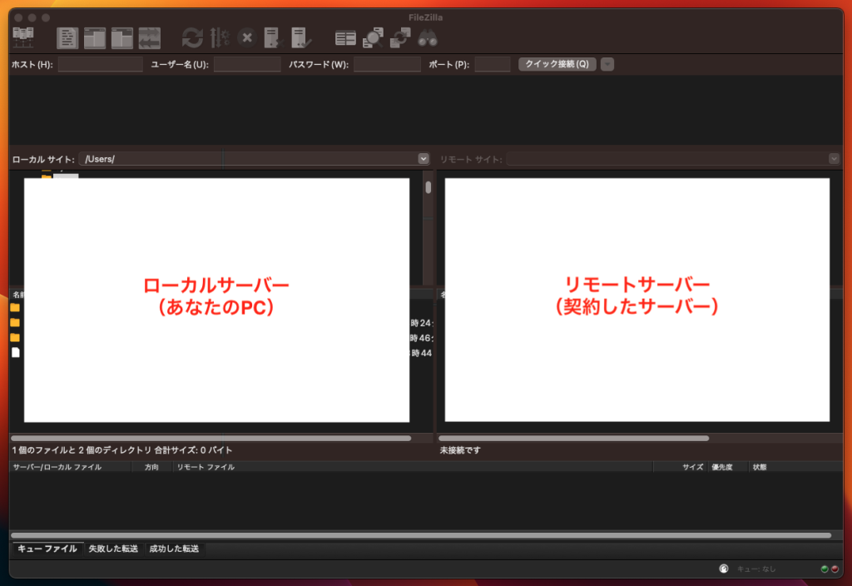This screenshot has width=852, height=586.
Task: Open the Site Manager icon
Action: (22, 37)
